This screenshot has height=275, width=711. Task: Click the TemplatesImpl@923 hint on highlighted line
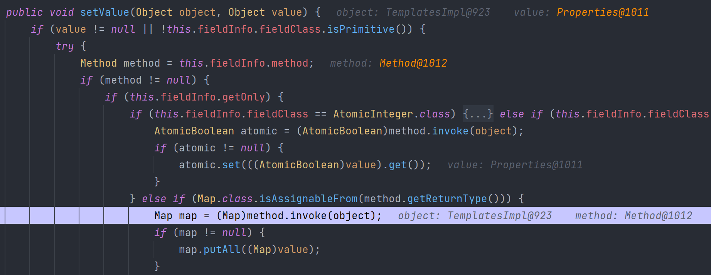[x=499, y=216]
